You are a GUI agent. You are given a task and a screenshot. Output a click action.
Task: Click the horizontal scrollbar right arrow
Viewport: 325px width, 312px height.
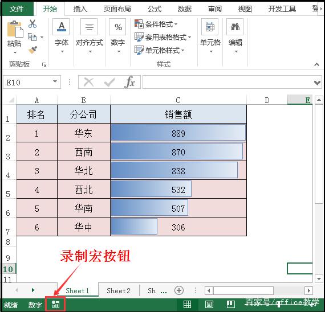(309, 291)
